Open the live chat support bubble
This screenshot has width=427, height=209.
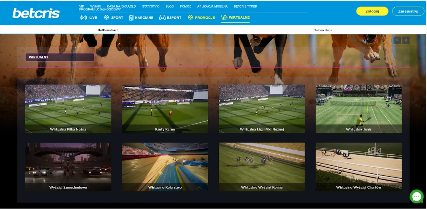click(x=416, y=196)
